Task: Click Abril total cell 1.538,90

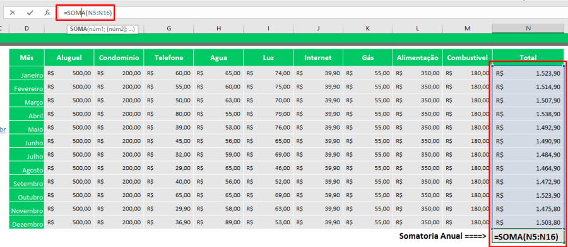Action: [528, 114]
